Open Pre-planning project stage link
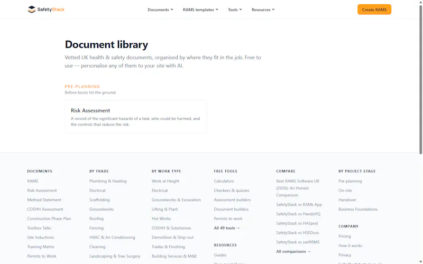Image resolution: width=423 pixels, height=264 pixels. click(x=350, y=181)
